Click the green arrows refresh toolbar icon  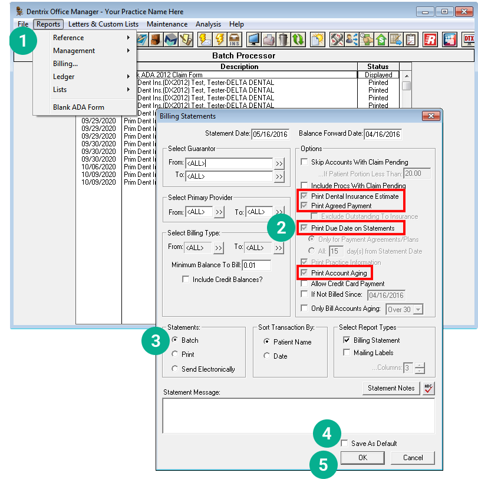[298, 40]
